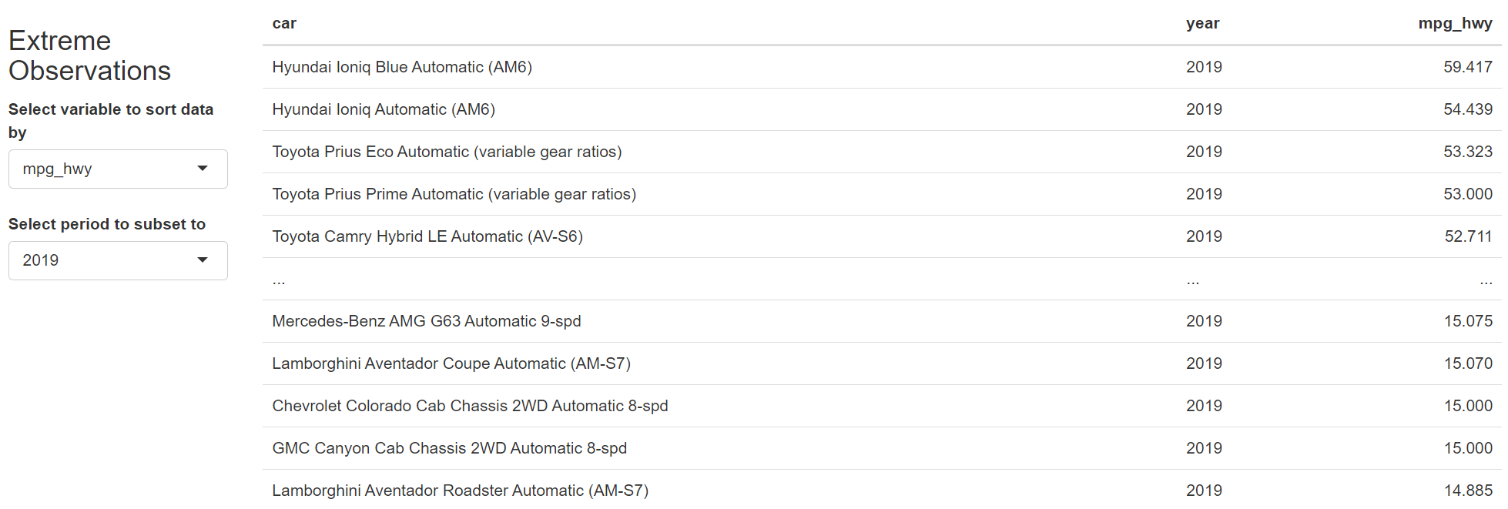This screenshot has width=1508, height=509.
Task: Click the 59.417 mpg_hwy value
Action: (1467, 67)
